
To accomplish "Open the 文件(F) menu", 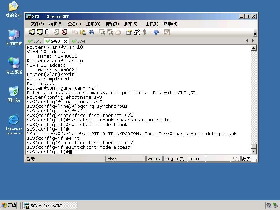I will click(x=37, y=24).
